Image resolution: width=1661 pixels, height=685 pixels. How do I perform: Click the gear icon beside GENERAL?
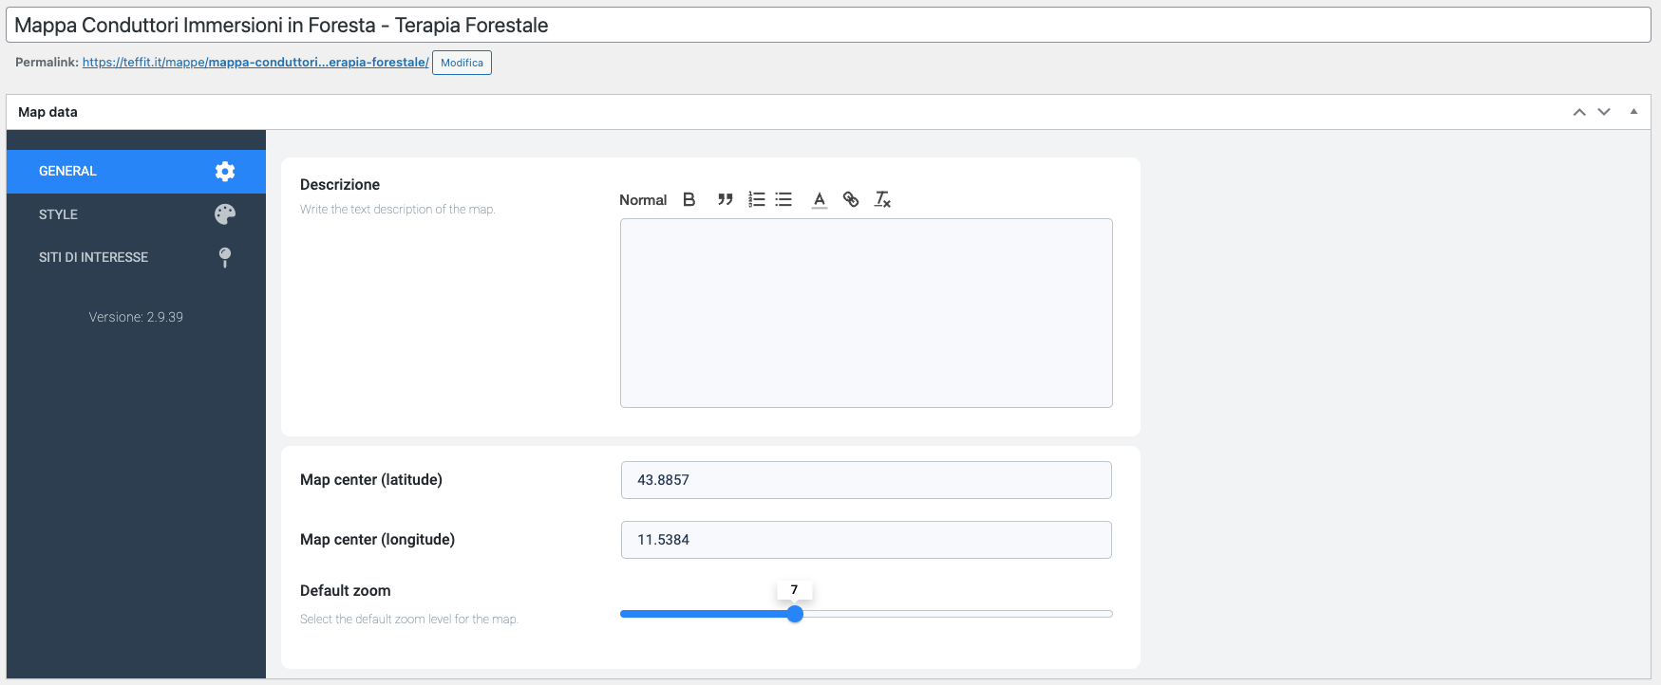(x=225, y=172)
